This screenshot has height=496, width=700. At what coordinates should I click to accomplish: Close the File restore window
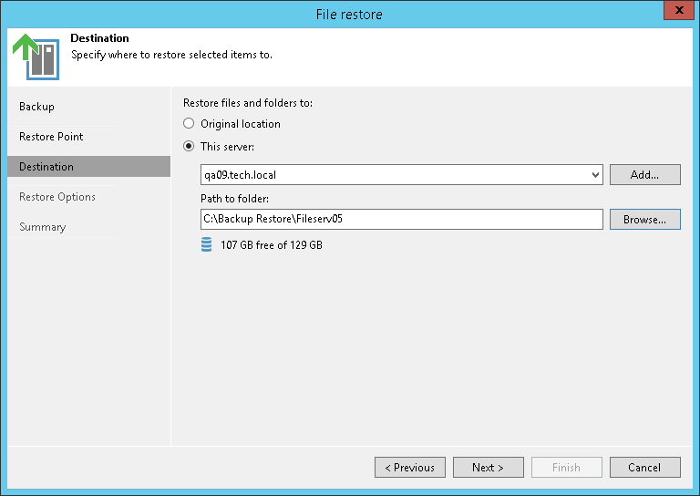(x=676, y=12)
